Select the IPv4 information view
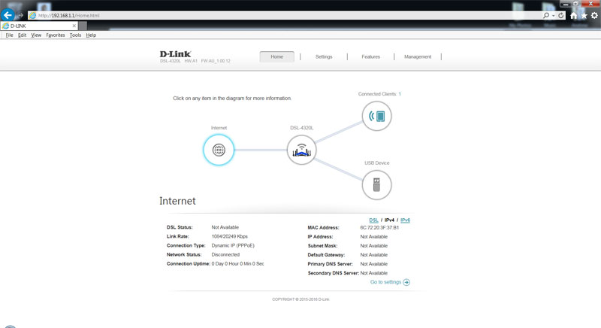601x328 pixels. (389, 220)
